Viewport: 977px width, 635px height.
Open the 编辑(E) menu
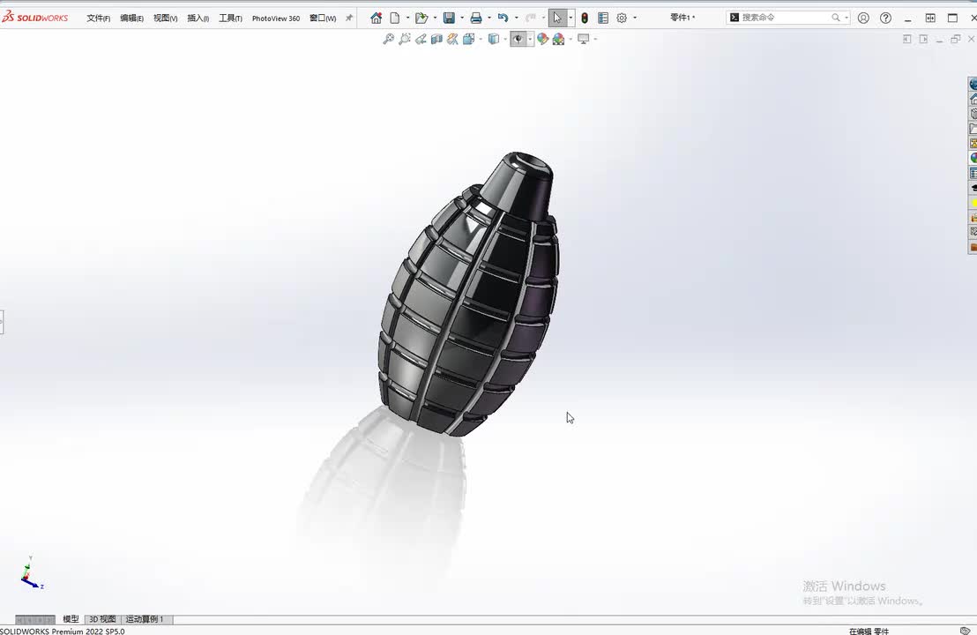pos(131,18)
